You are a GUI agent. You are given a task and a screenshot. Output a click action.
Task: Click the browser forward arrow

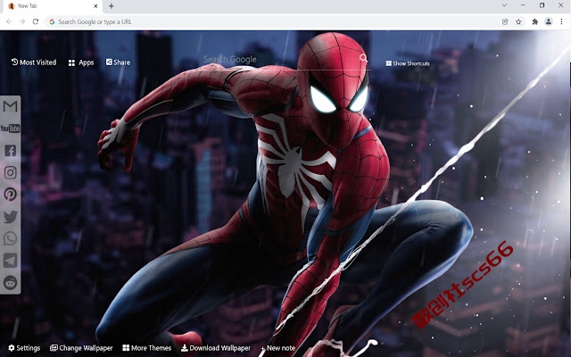point(22,21)
